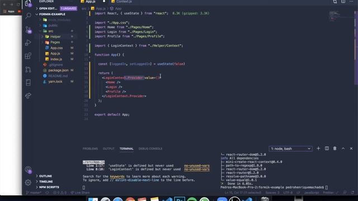Open the Run and Debug view

click(x=28, y=42)
